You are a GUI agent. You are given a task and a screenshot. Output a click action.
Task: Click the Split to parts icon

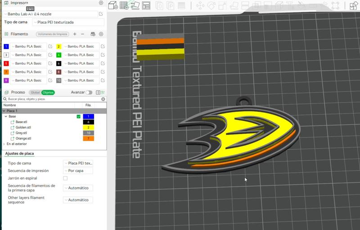point(170,5)
